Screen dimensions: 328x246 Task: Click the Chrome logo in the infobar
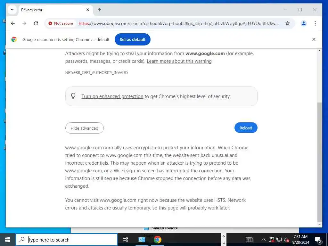(x=14, y=39)
